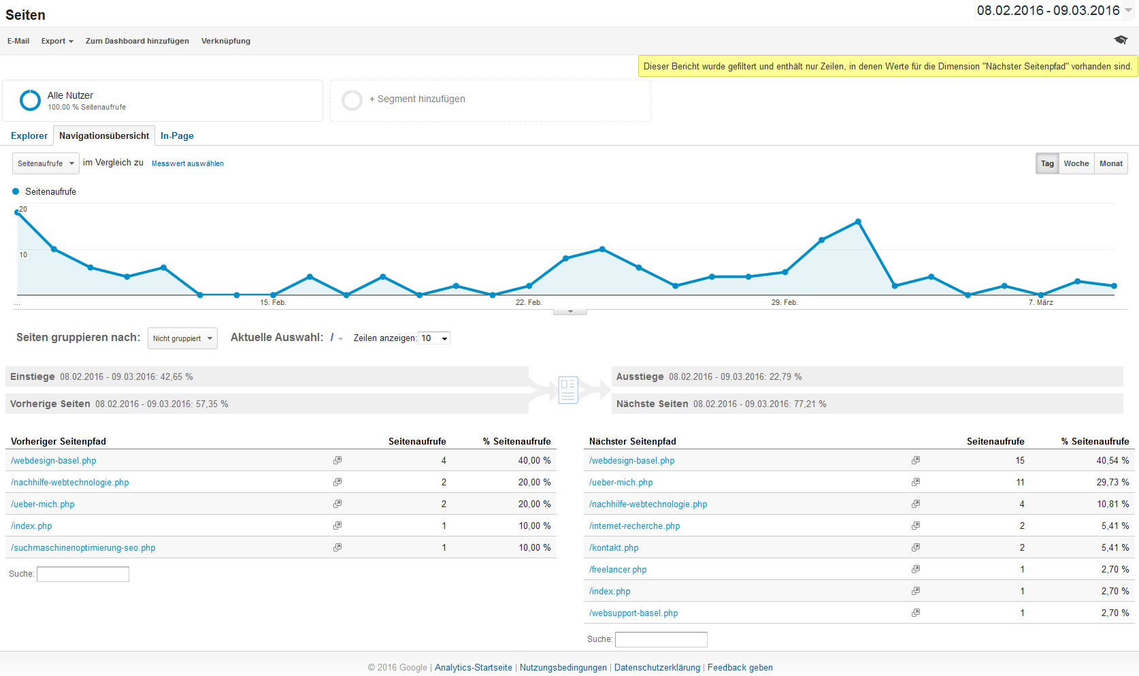Image resolution: width=1139 pixels, height=676 pixels.
Task: Click the Suche field under Vorheriger Seitenpfad
Action: tap(83, 575)
